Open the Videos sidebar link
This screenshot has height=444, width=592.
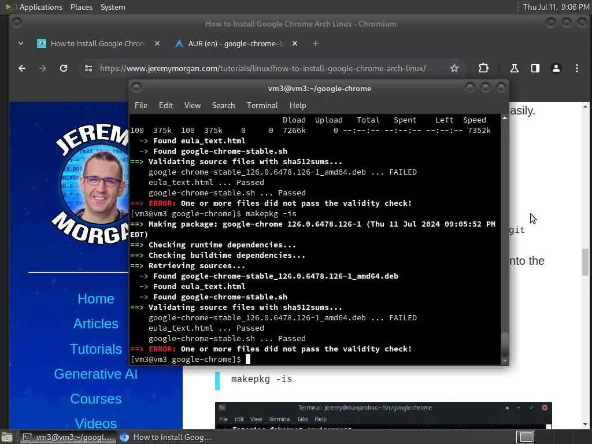tap(96, 423)
